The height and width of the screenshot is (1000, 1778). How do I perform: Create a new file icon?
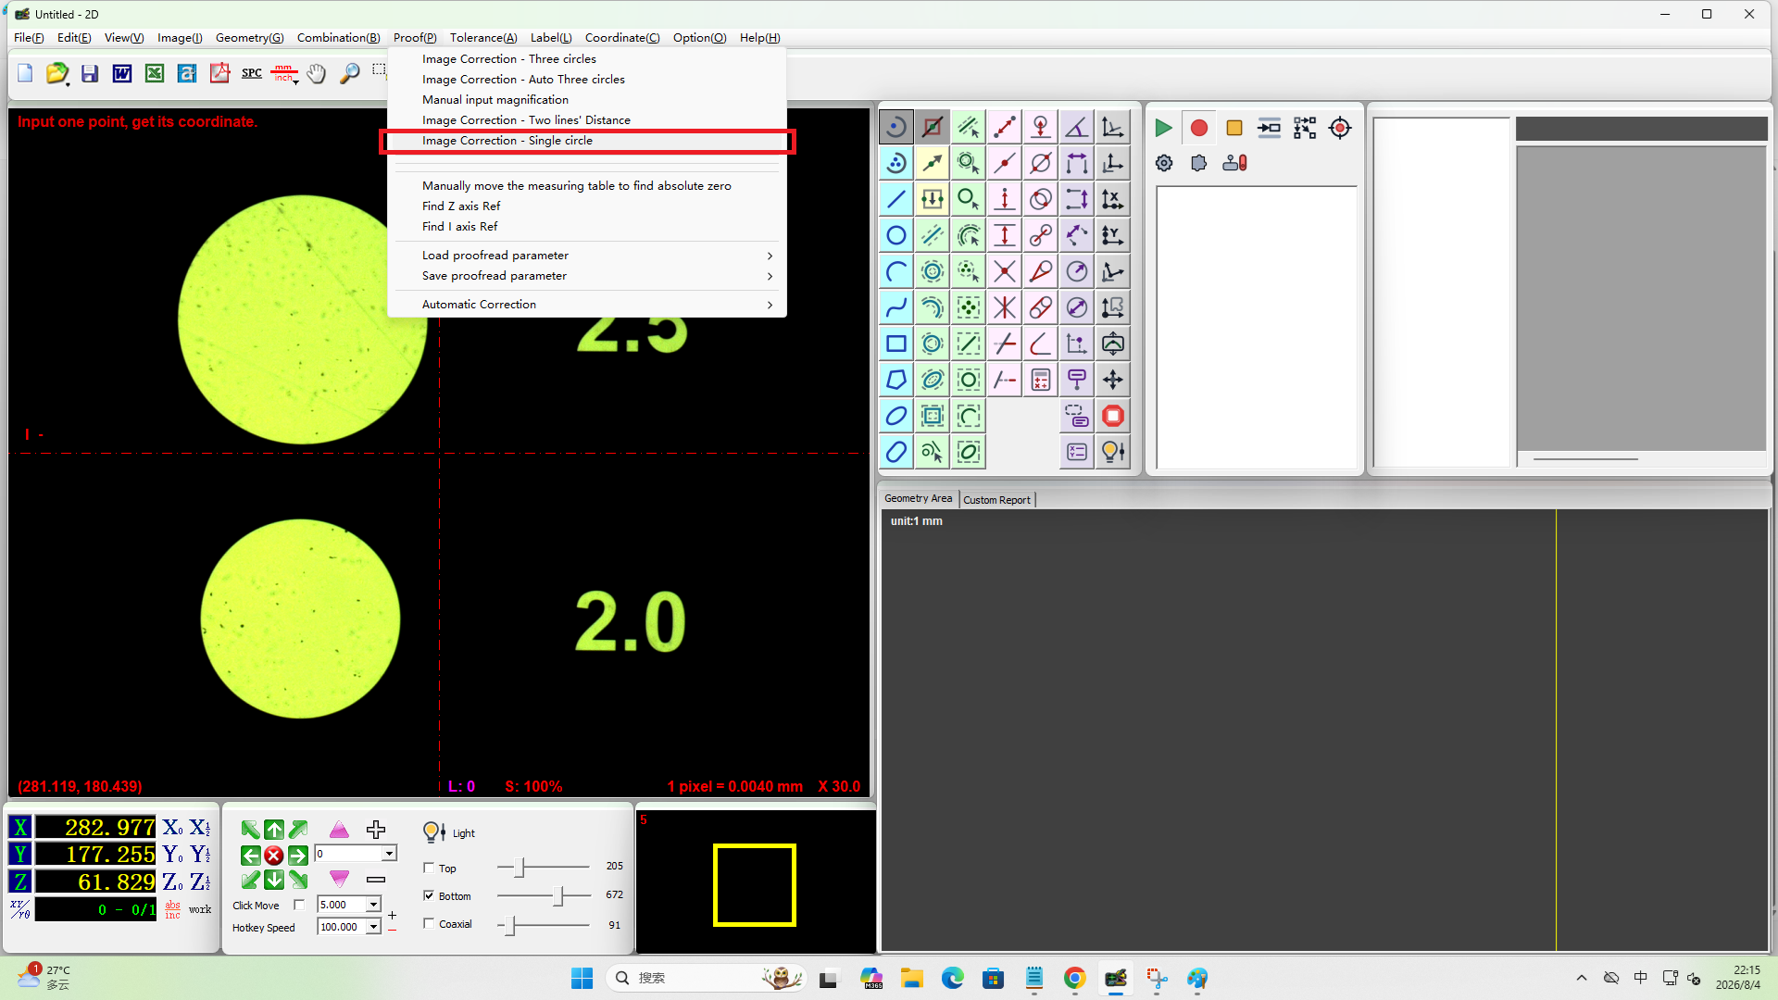(25, 73)
